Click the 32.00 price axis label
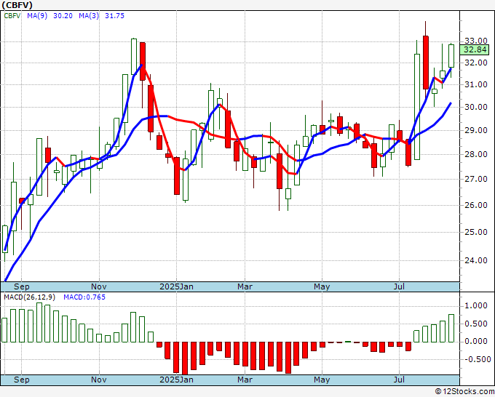Screen dimensions: 495x397 tap(476, 63)
